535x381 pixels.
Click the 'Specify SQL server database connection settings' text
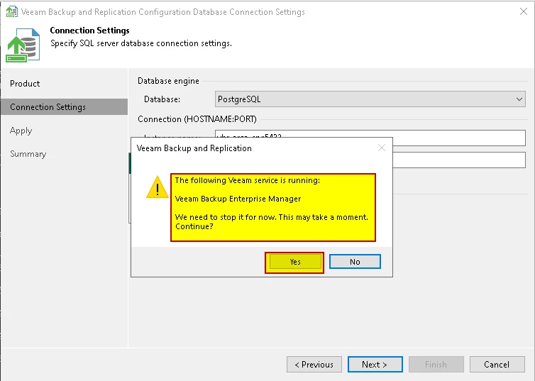(x=141, y=43)
